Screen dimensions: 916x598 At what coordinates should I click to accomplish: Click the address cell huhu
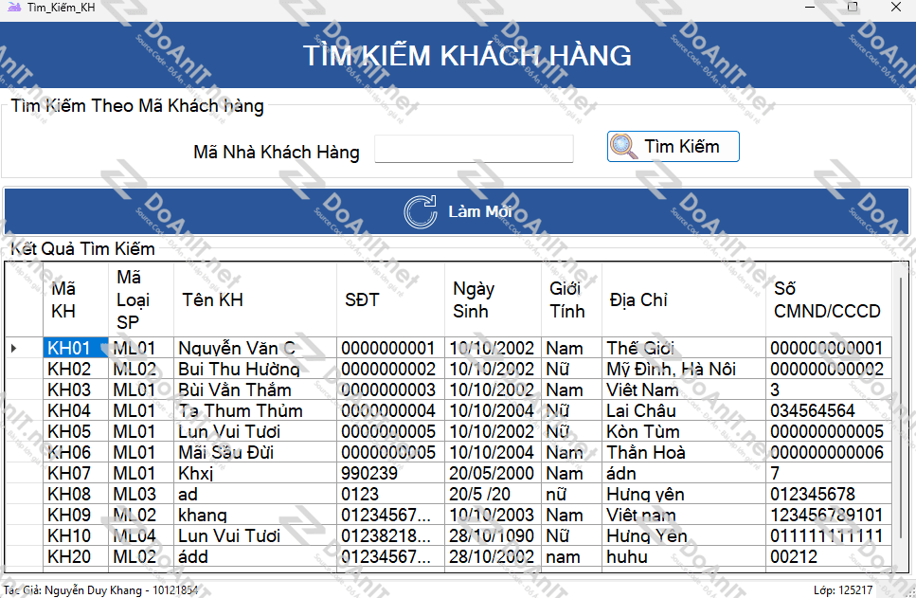[684, 557]
